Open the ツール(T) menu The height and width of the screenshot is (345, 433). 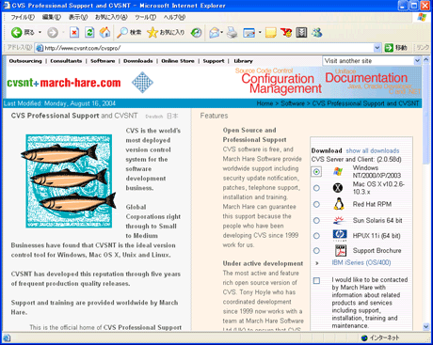click(x=146, y=17)
